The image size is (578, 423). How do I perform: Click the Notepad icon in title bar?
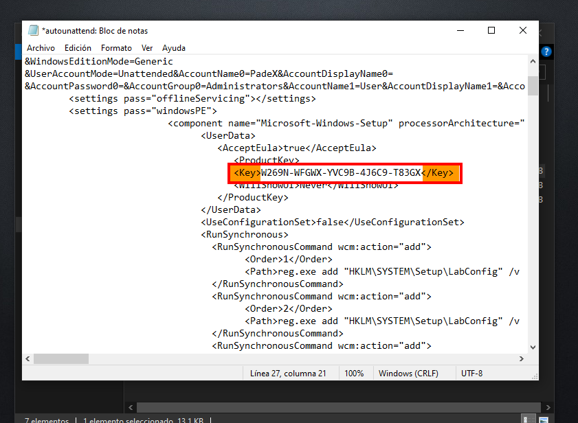tap(33, 30)
